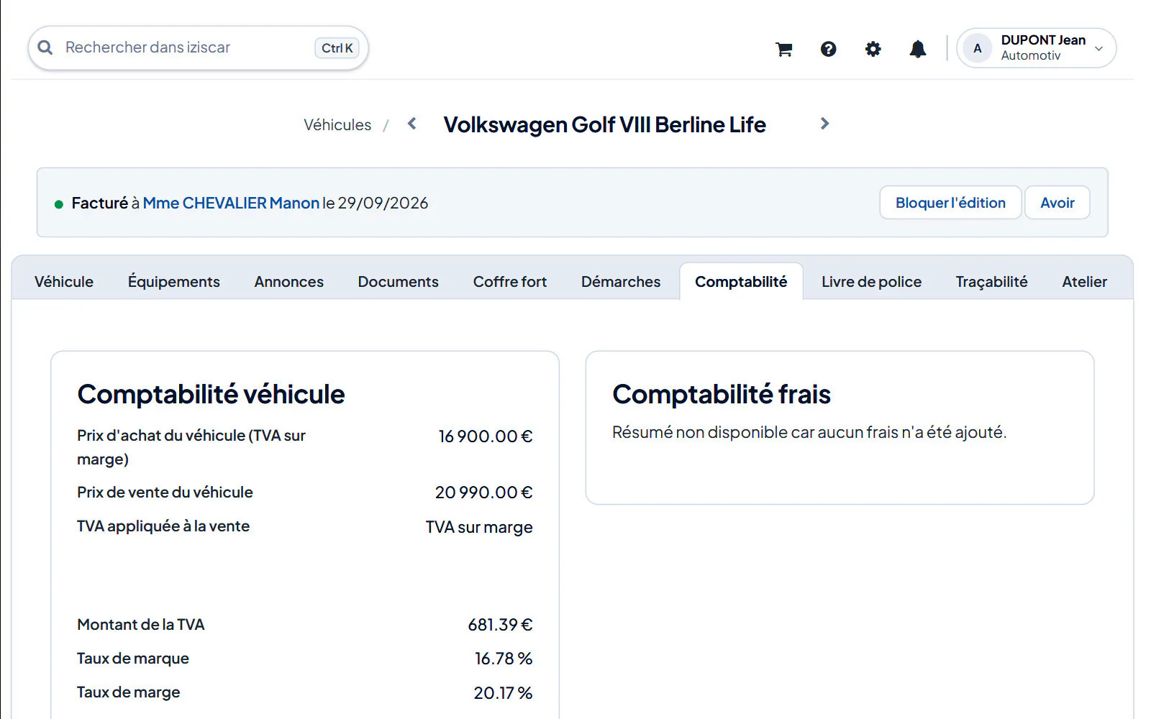Click the search magnifier icon
The height and width of the screenshot is (719, 1151).
click(x=45, y=47)
